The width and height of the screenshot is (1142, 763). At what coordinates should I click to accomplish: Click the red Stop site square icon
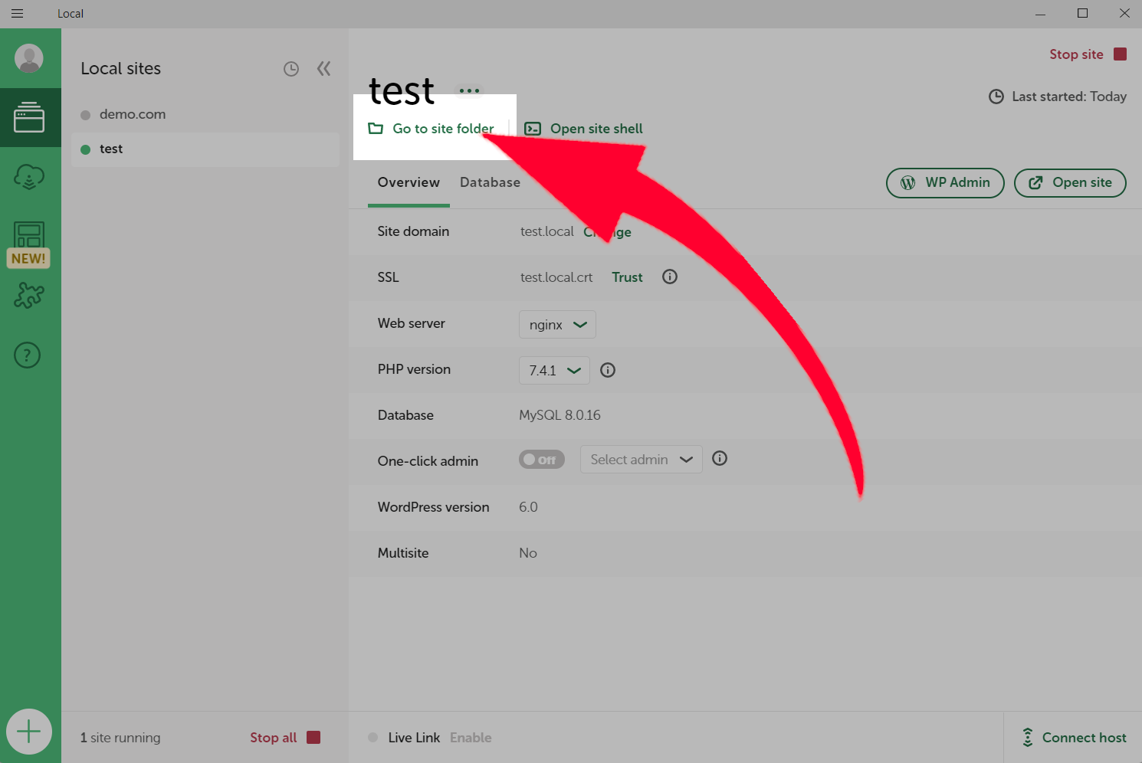(x=1120, y=54)
